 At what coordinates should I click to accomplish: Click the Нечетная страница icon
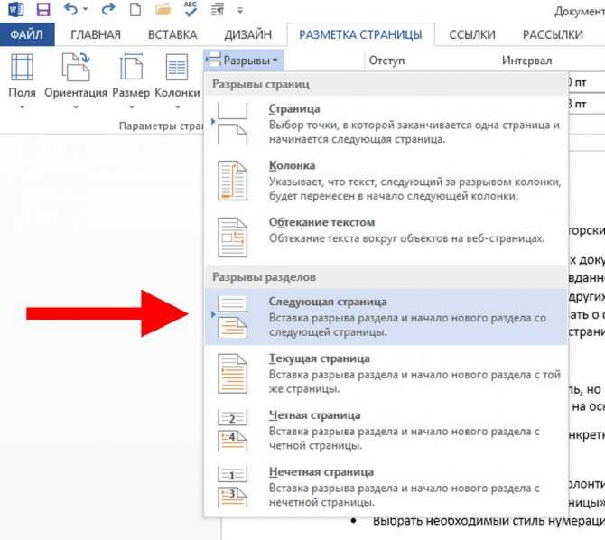(x=232, y=487)
